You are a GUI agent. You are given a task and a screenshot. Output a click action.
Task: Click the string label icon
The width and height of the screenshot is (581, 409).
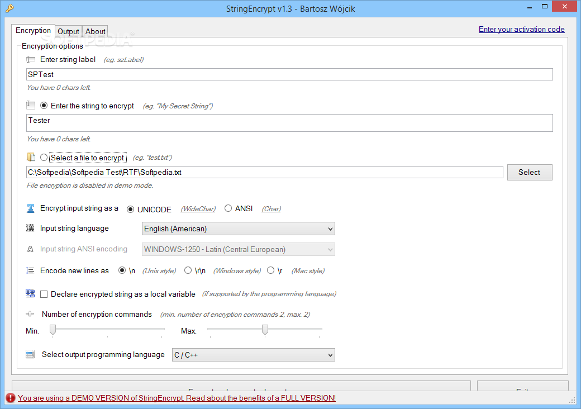pos(30,59)
